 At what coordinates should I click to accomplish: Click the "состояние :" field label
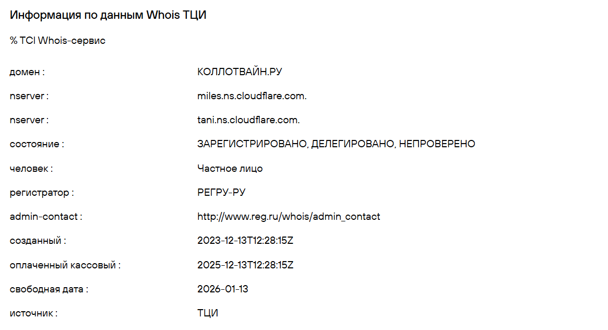(37, 144)
